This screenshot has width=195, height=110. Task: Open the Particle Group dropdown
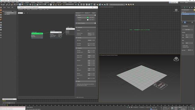(91, 33)
